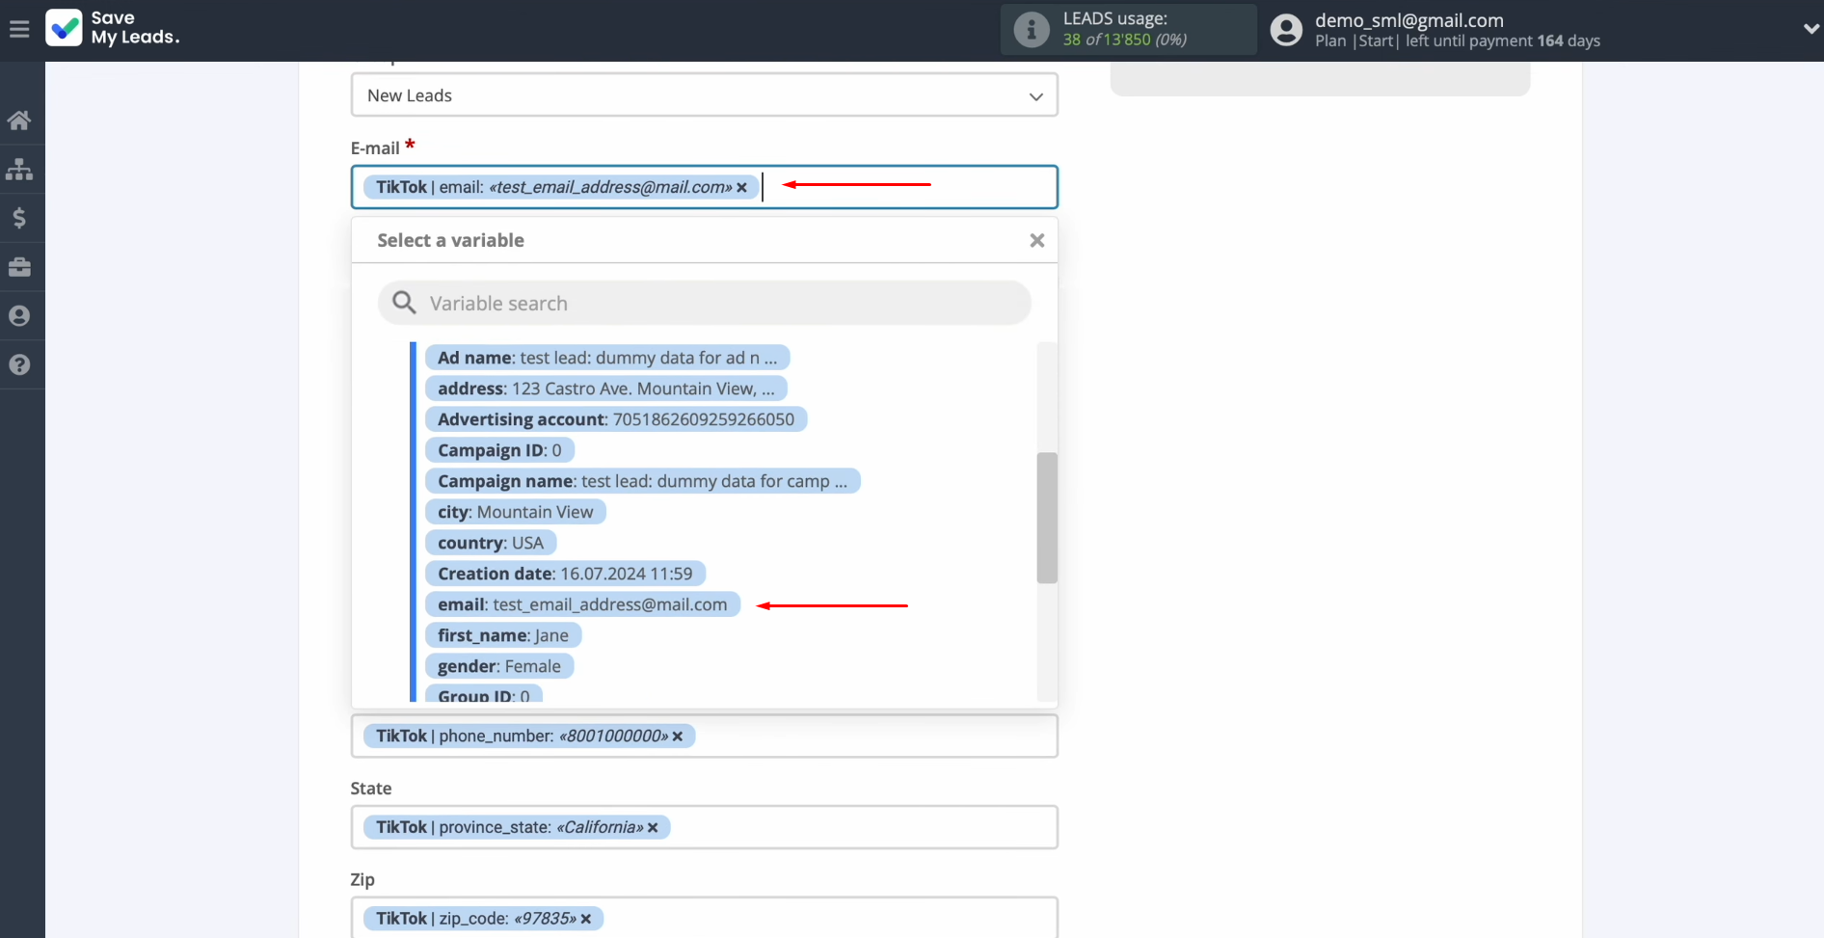Remove the TikTok email tag
The image size is (1824, 938).
[741, 188]
